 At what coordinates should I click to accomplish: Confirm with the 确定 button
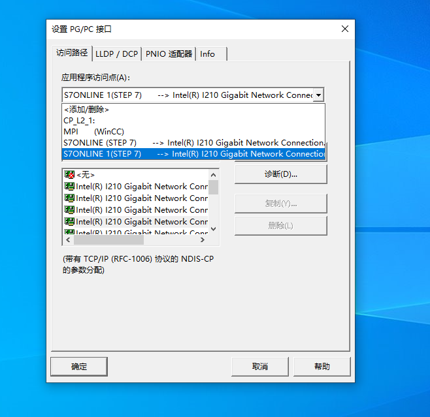pyautogui.click(x=79, y=367)
